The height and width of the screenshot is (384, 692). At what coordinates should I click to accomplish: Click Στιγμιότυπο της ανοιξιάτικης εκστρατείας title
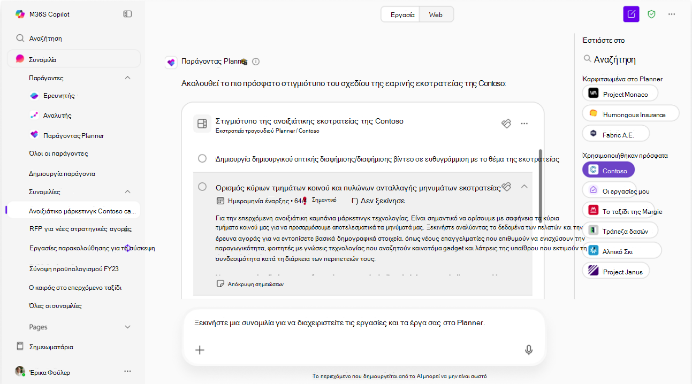pos(309,121)
